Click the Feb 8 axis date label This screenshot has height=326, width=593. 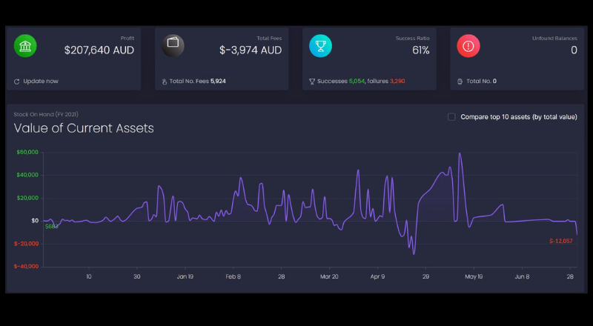233,277
